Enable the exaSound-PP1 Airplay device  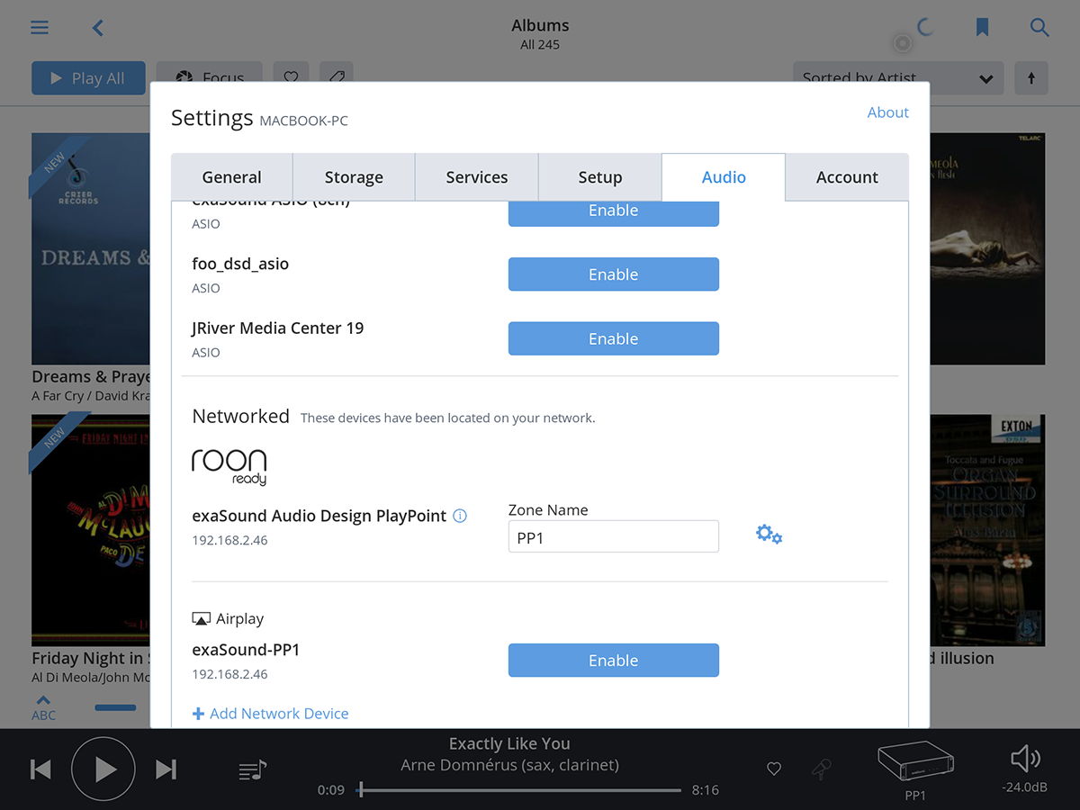[x=614, y=660]
